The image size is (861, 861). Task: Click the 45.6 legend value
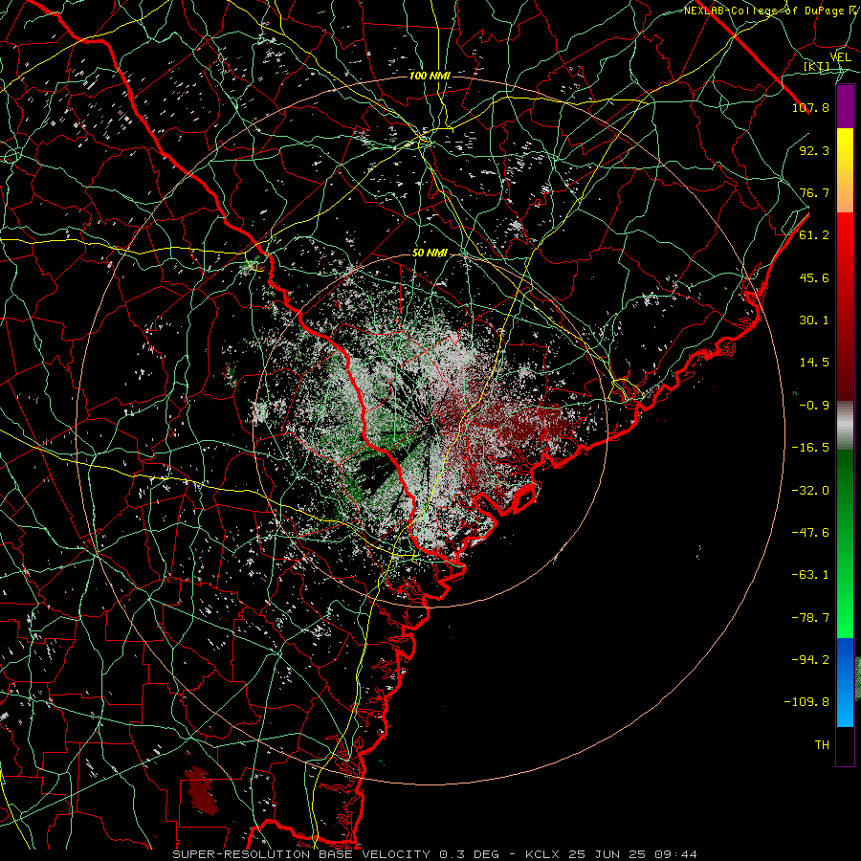pyautogui.click(x=814, y=277)
